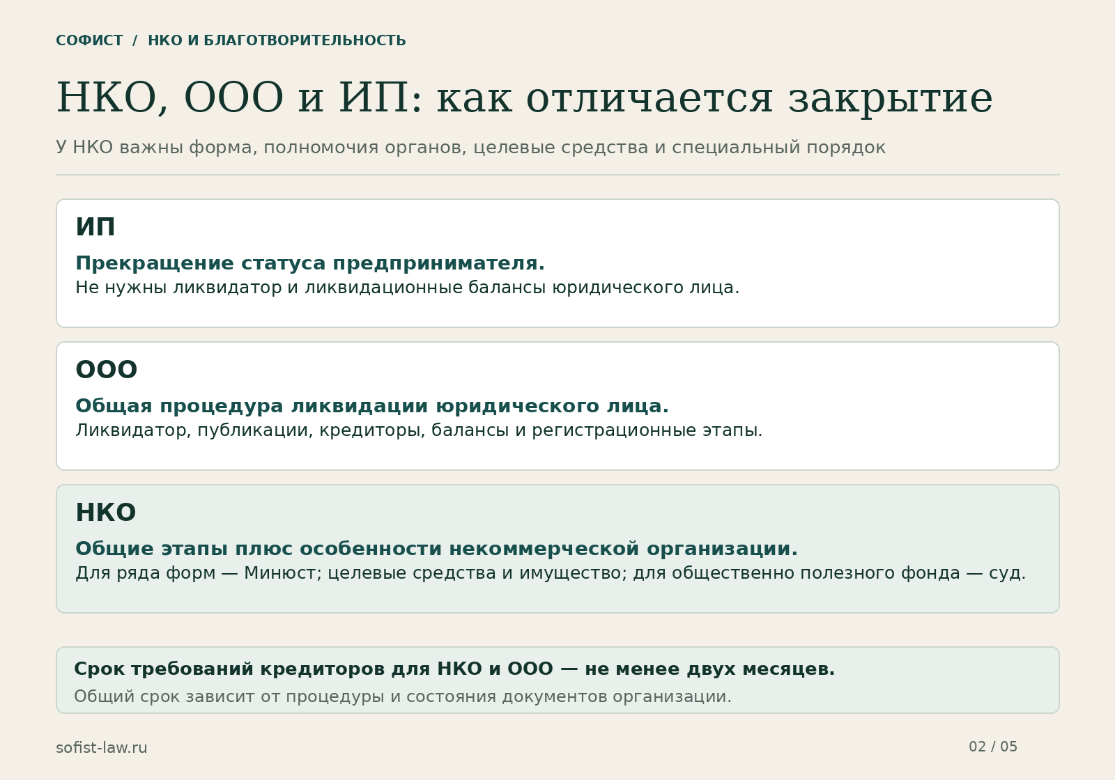Screen dimensions: 1115x780
Task: Click Общая процедура ликвидации юридического лица
Action: click(x=372, y=406)
